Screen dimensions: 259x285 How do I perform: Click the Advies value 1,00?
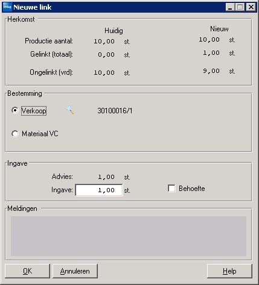click(x=106, y=177)
